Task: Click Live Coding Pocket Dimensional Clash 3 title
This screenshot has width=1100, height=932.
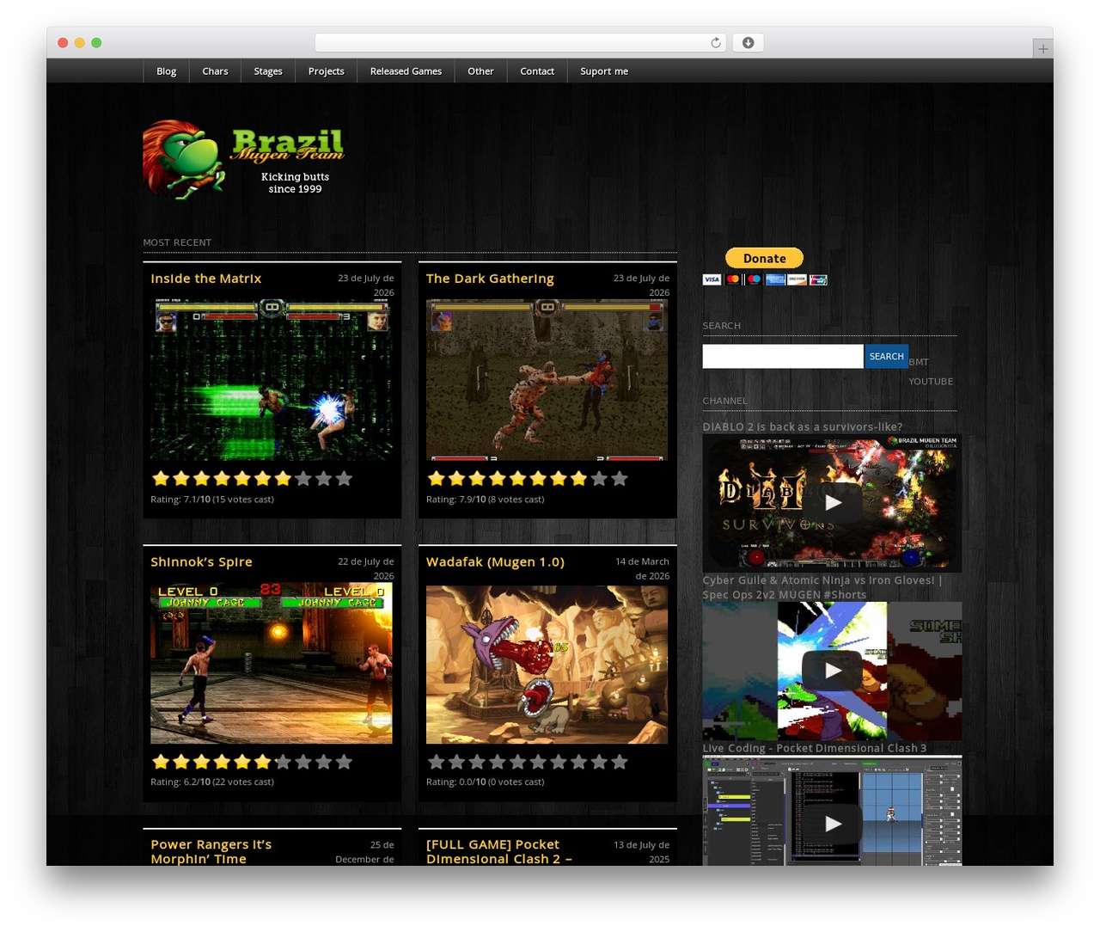Action: click(x=815, y=748)
